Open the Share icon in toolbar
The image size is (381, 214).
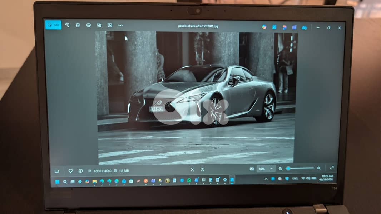pos(99,25)
